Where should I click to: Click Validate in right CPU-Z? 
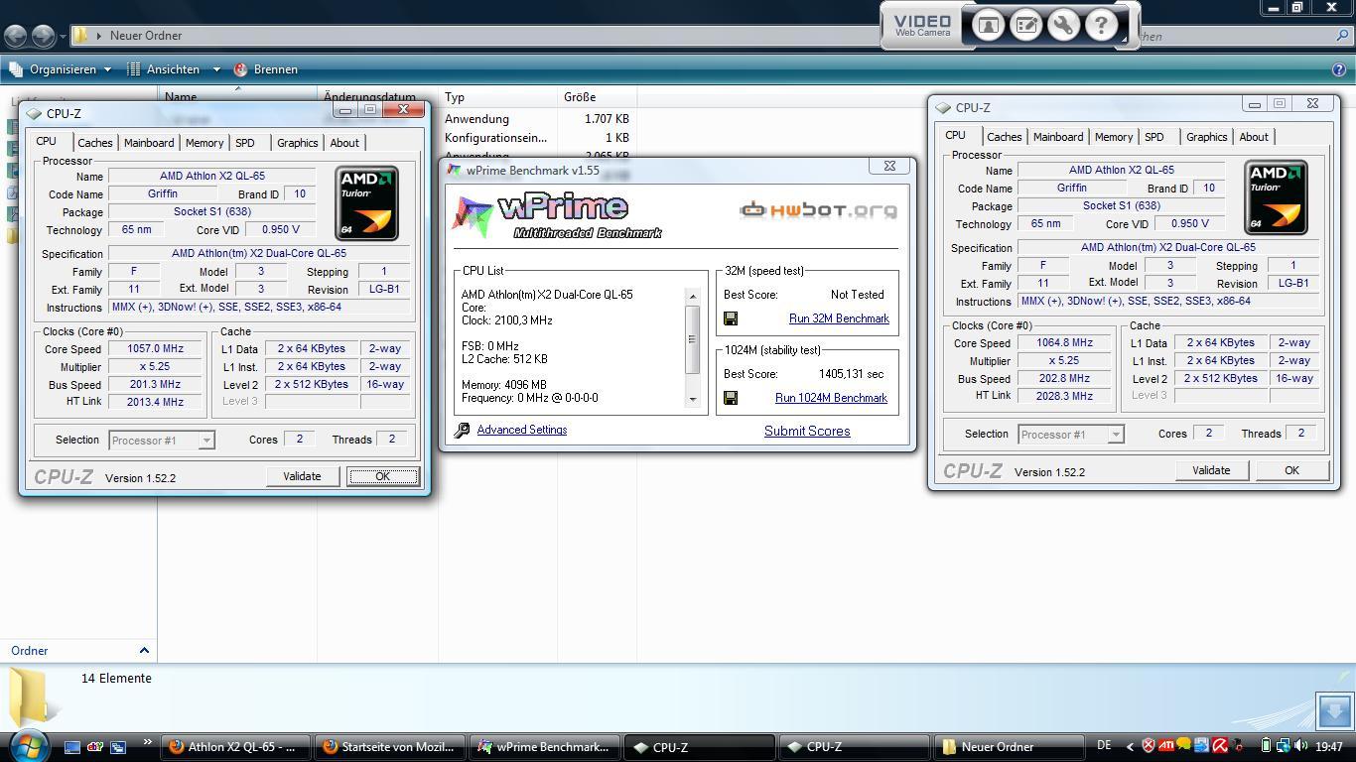[1211, 470]
